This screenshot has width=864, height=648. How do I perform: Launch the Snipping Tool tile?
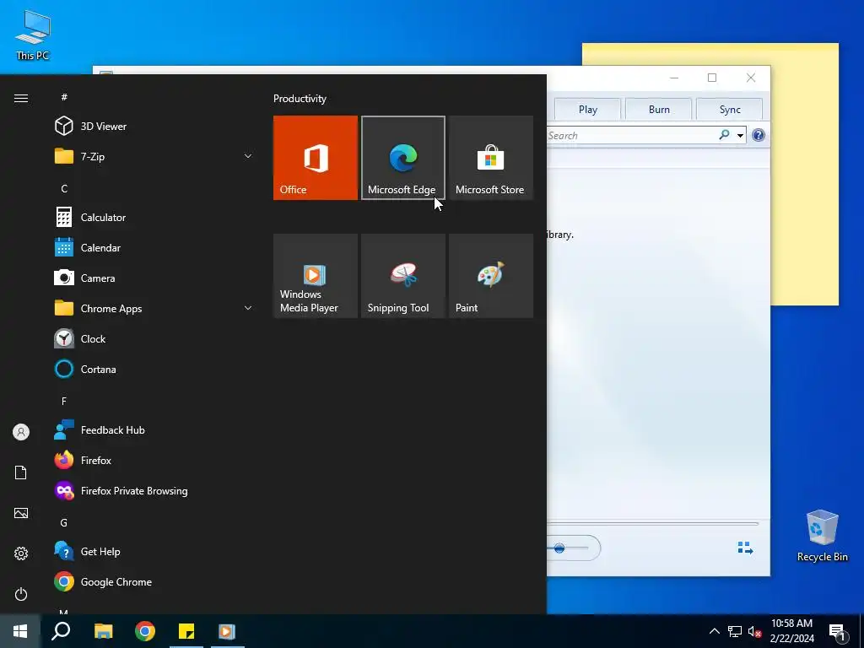(402, 276)
